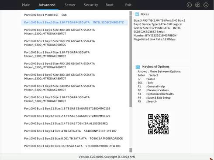Open the Security tab
Image resolution: width=214 pixels, height=160 pixels.
[91, 5]
